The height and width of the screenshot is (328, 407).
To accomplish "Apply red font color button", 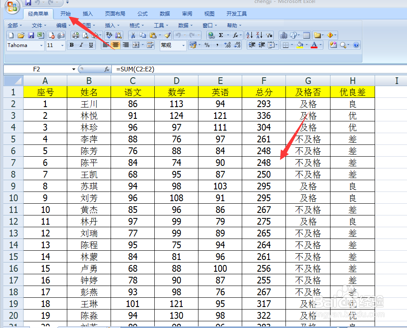I will point(314,45).
